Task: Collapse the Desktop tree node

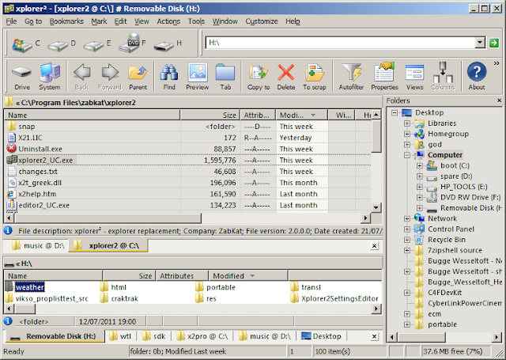Action: (394, 112)
